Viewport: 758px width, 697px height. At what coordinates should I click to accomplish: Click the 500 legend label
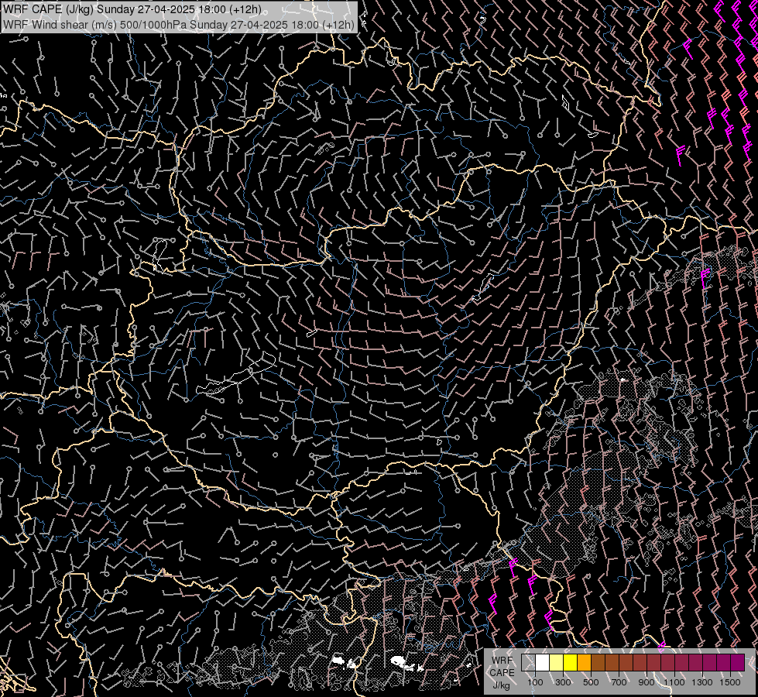click(591, 682)
